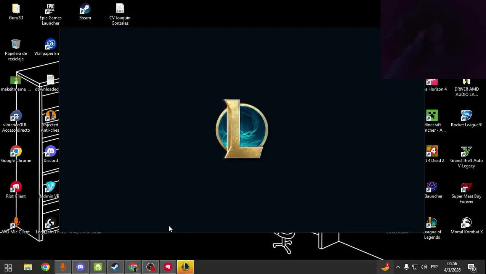Viewport: 486px width, 274px height.
Task: Open the clock showing 05:56
Action: click(x=452, y=267)
